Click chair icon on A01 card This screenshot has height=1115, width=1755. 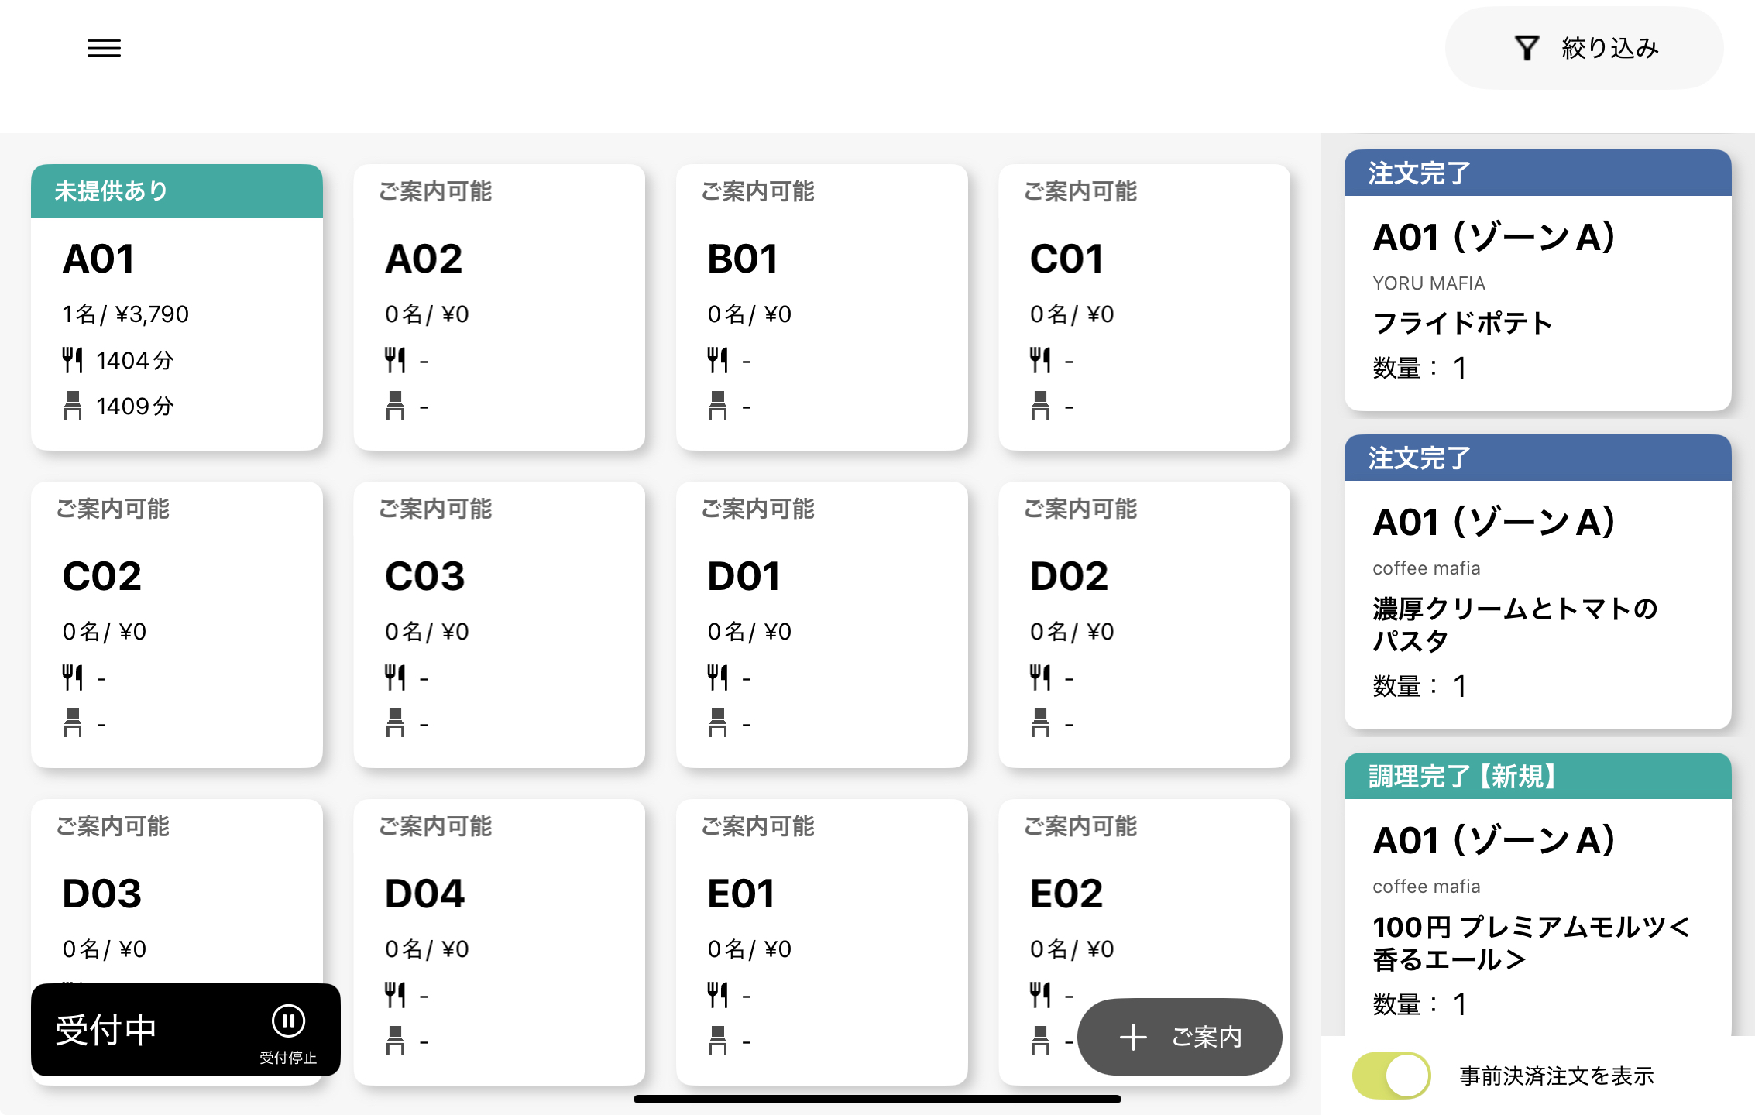pyautogui.click(x=72, y=406)
